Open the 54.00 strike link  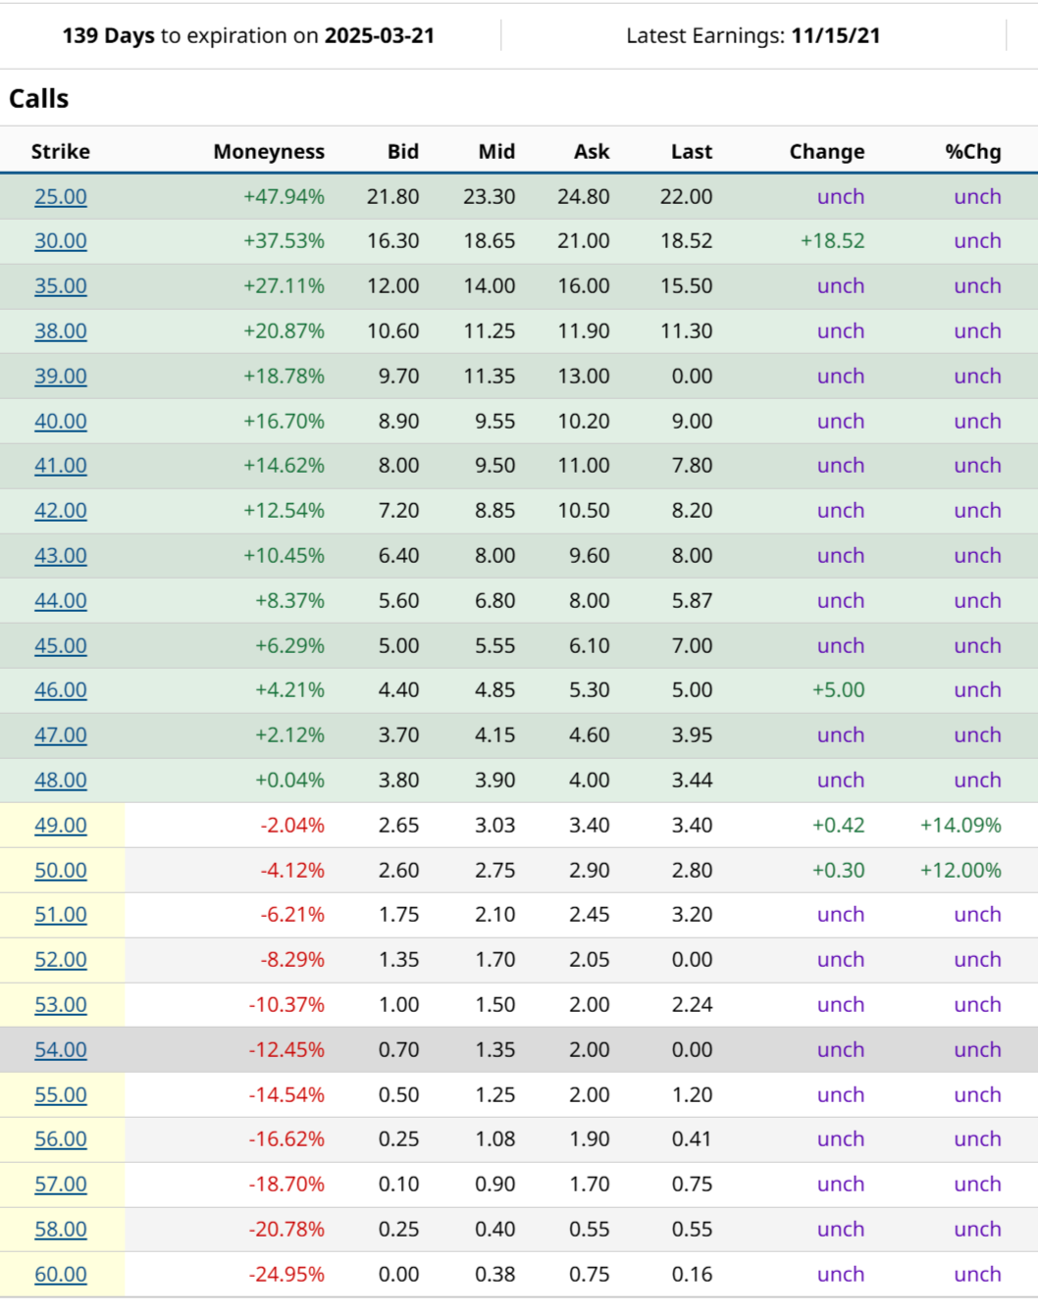[61, 1050]
